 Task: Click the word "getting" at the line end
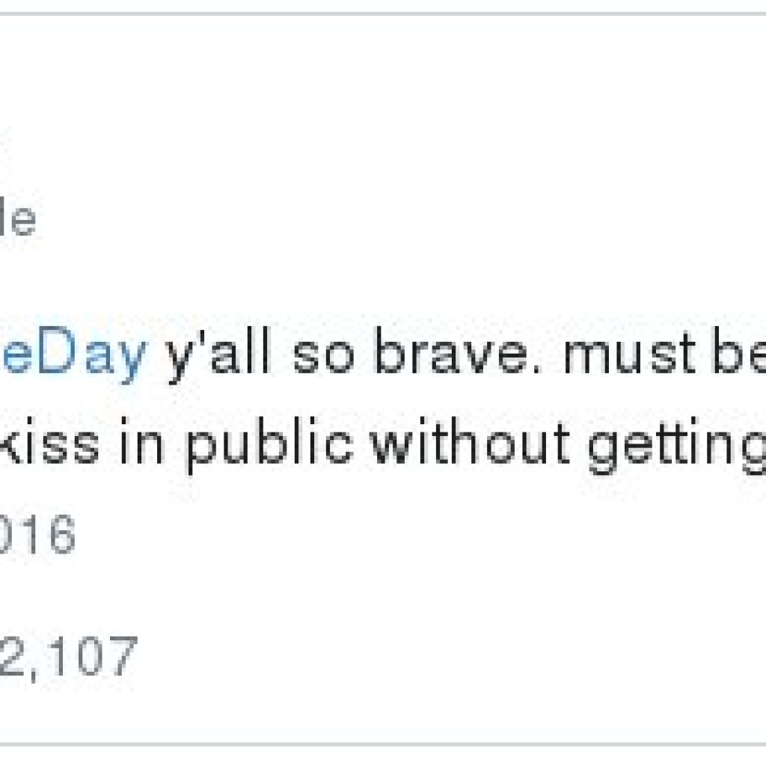676,446
